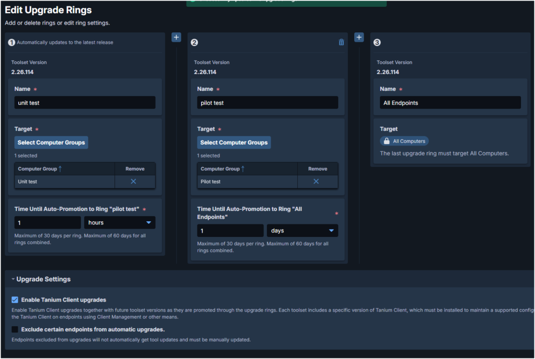Select Computer Groups for pilot test ring

[x=234, y=142]
